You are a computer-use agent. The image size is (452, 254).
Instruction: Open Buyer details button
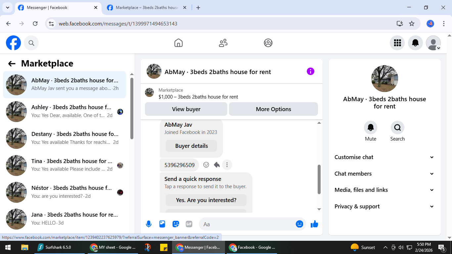click(x=192, y=146)
